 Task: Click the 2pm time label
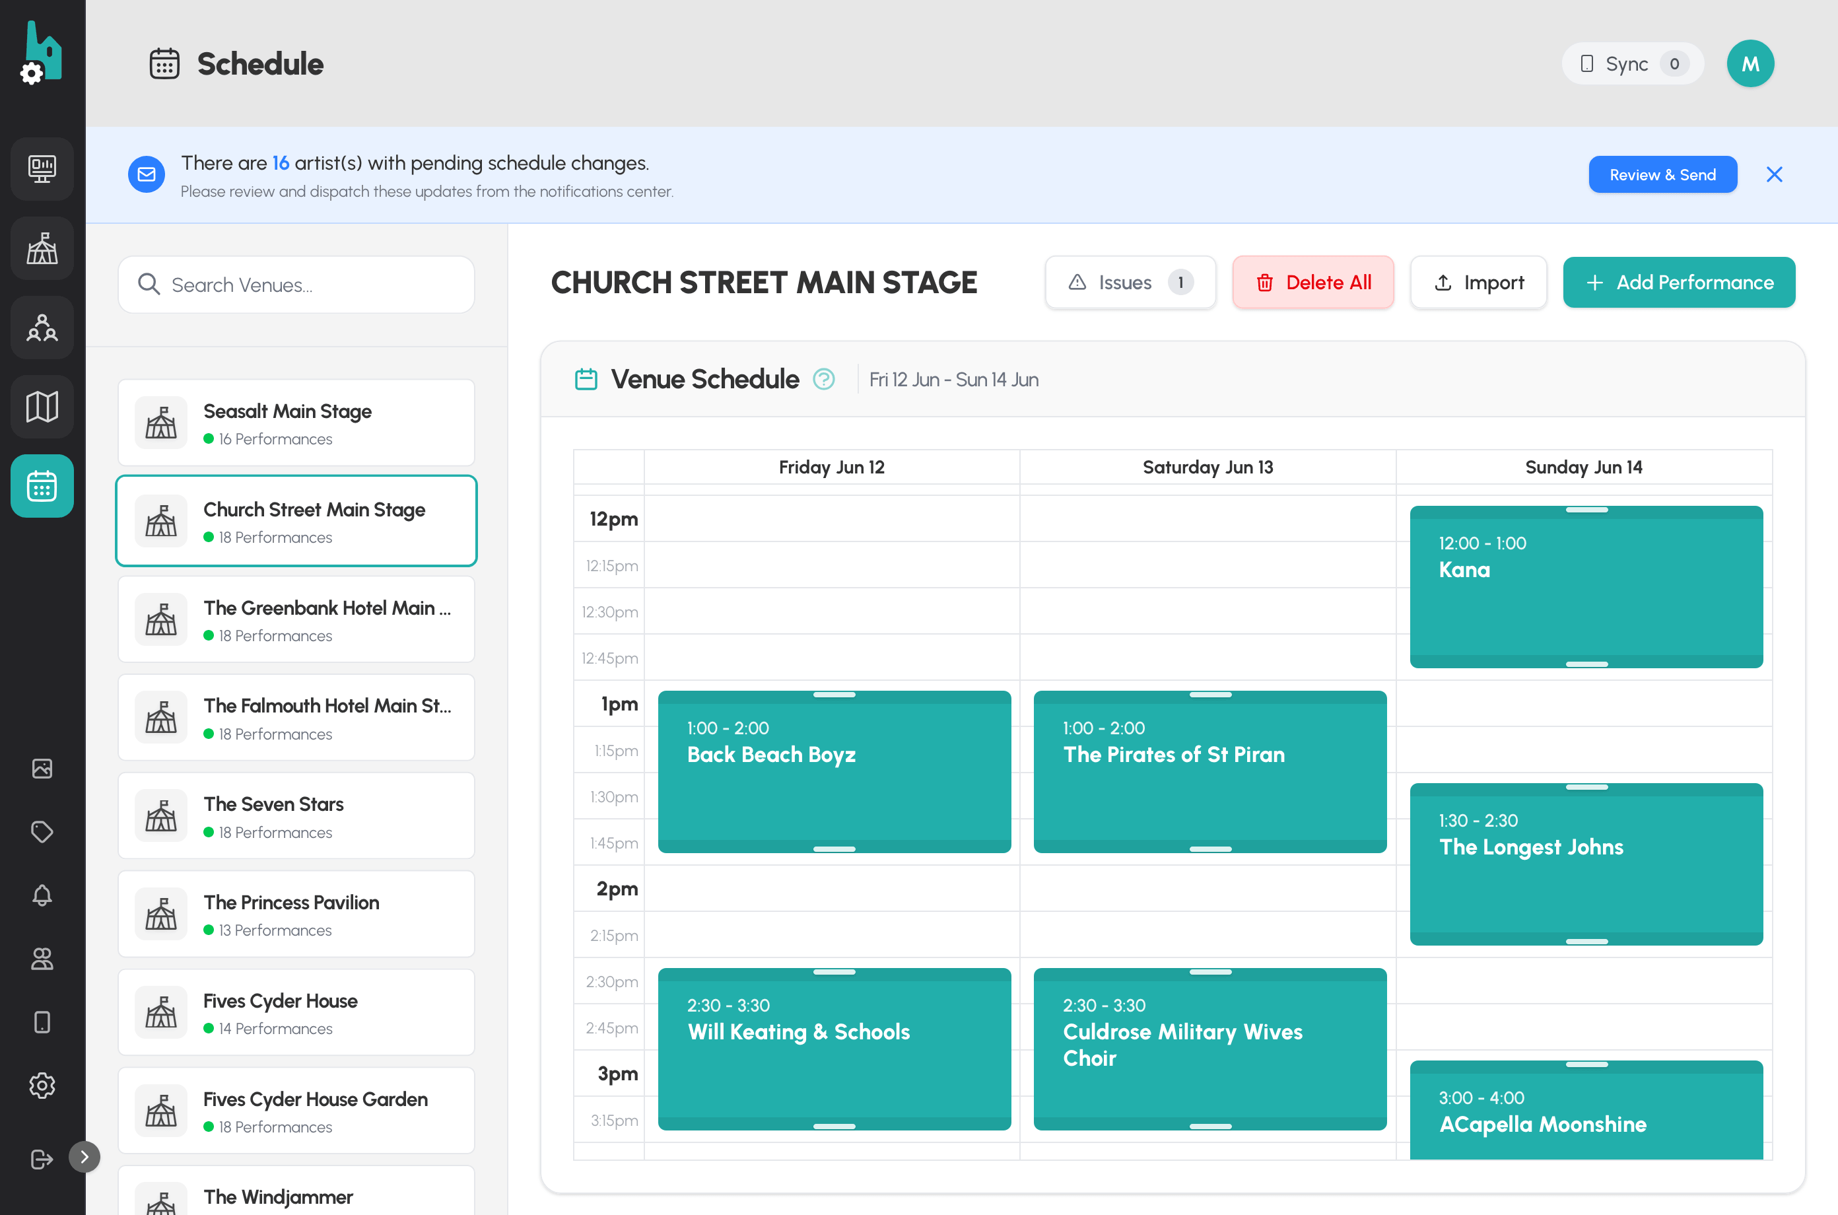617,889
